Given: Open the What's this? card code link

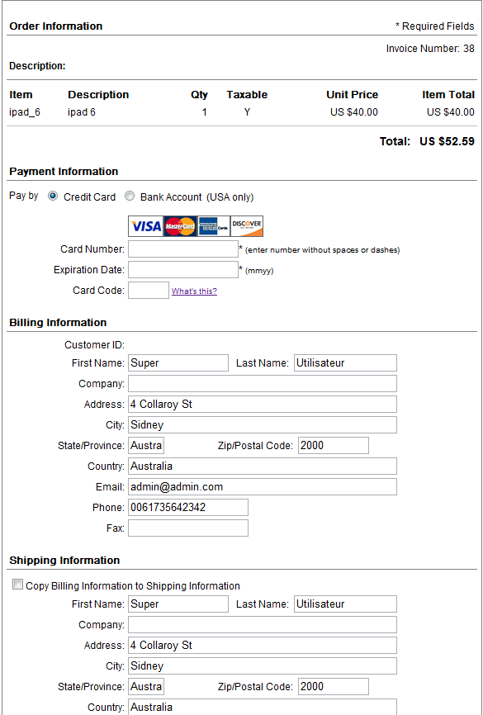Looking at the screenshot, I should pyautogui.click(x=194, y=291).
